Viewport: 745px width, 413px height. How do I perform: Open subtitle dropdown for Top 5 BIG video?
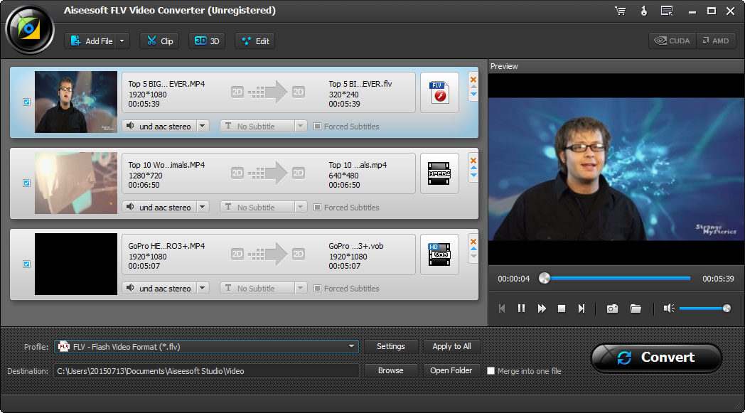click(300, 126)
